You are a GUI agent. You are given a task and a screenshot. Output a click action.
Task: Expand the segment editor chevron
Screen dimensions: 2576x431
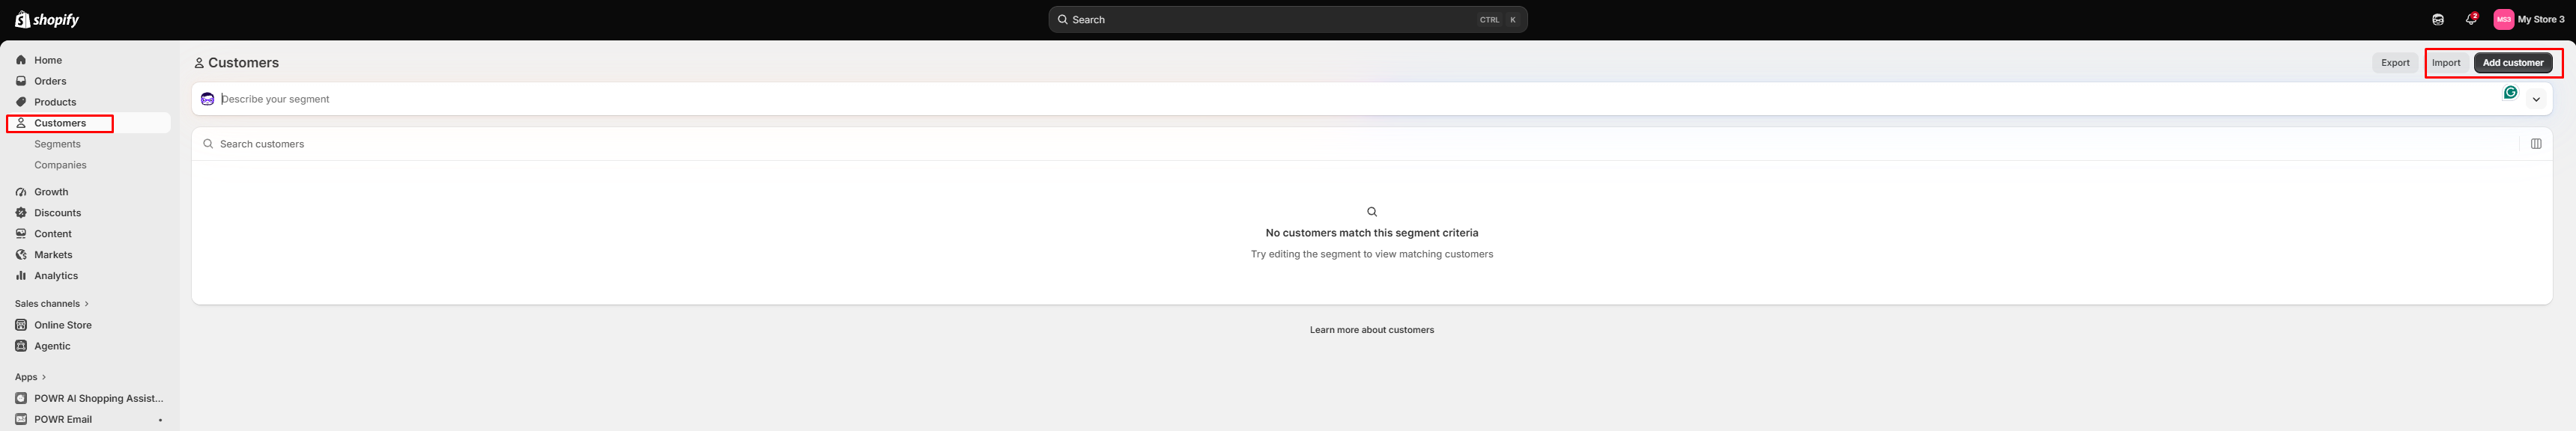[x=2536, y=99]
